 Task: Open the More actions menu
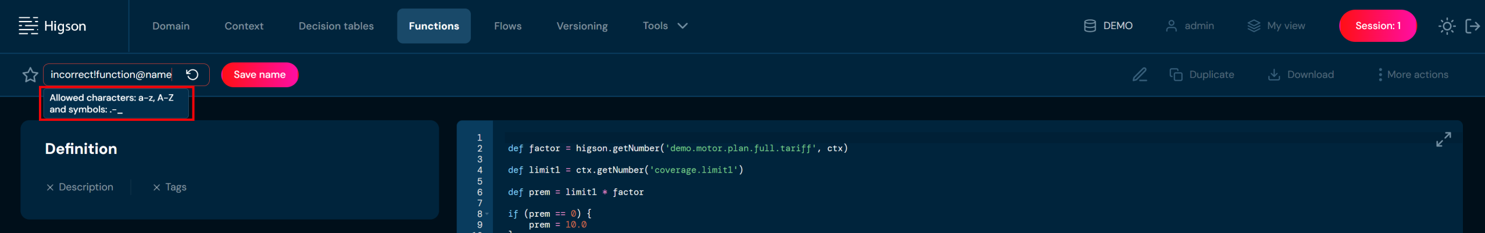pos(1412,75)
